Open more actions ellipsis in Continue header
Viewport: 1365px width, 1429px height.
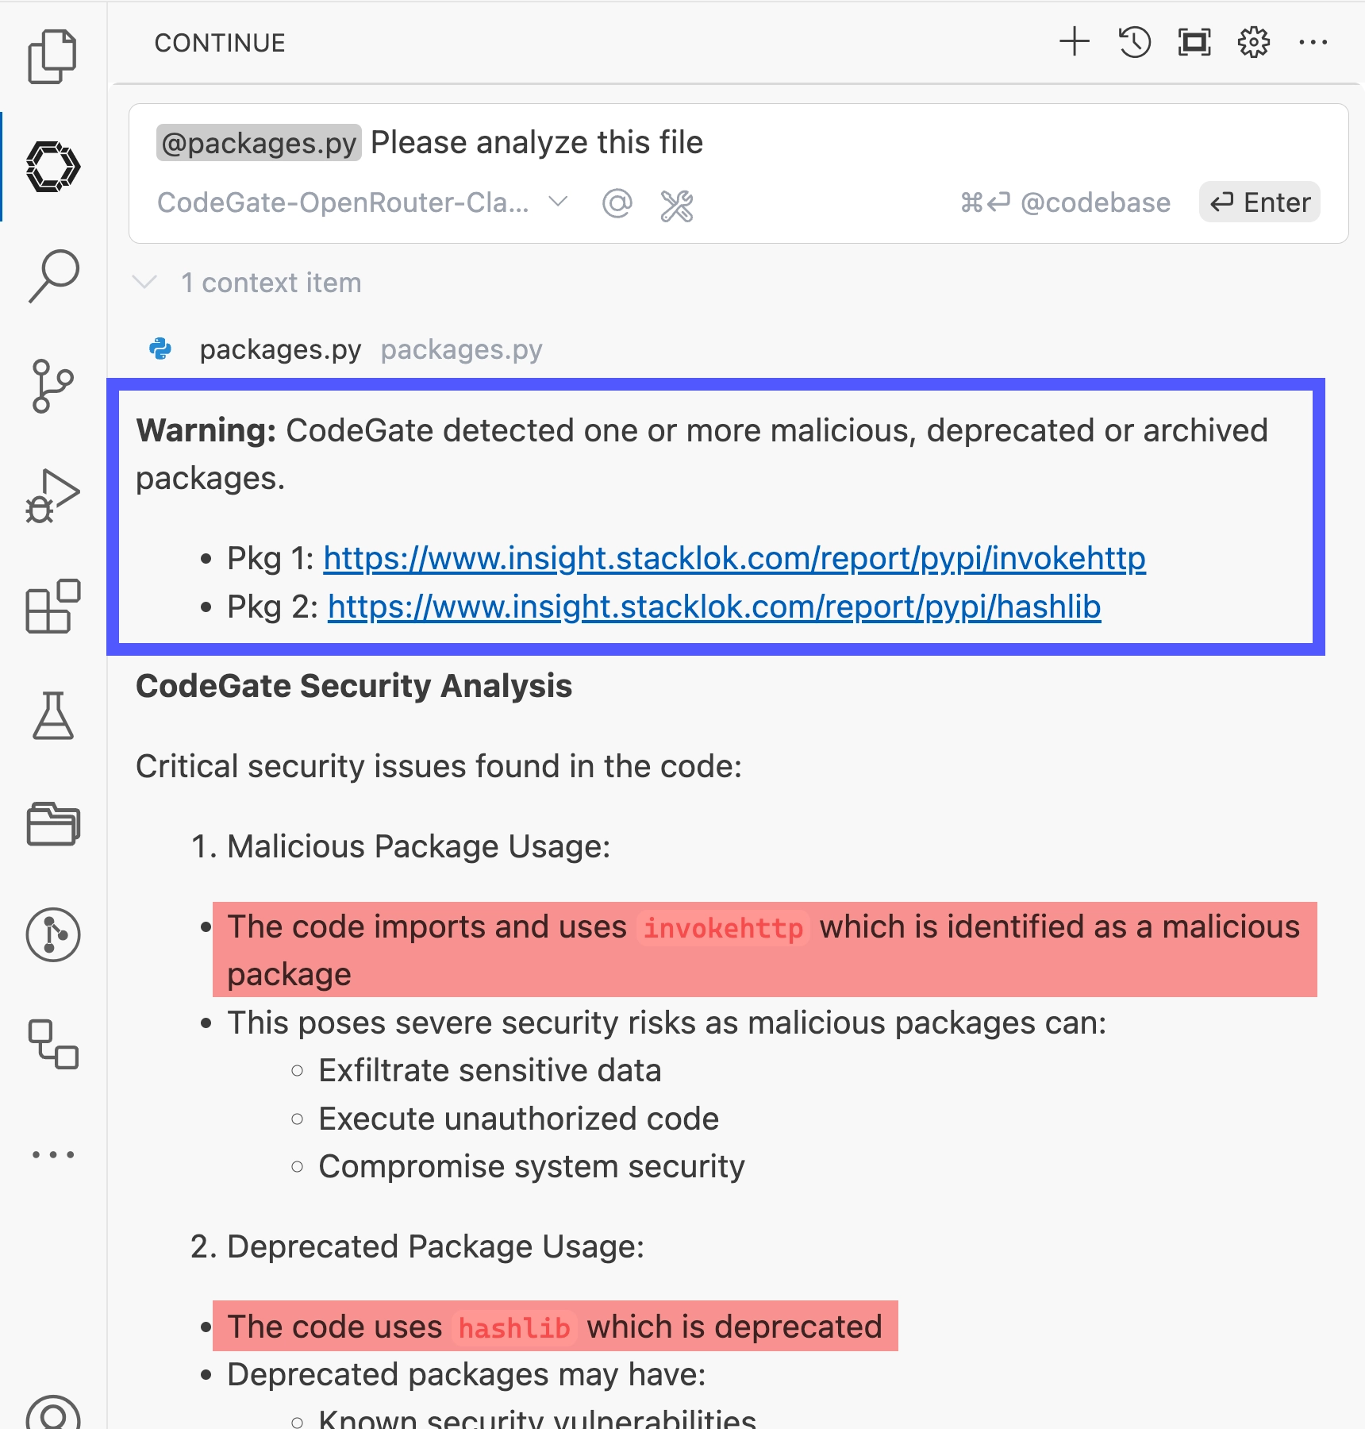pyautogui.click(x=1313, y=41)
